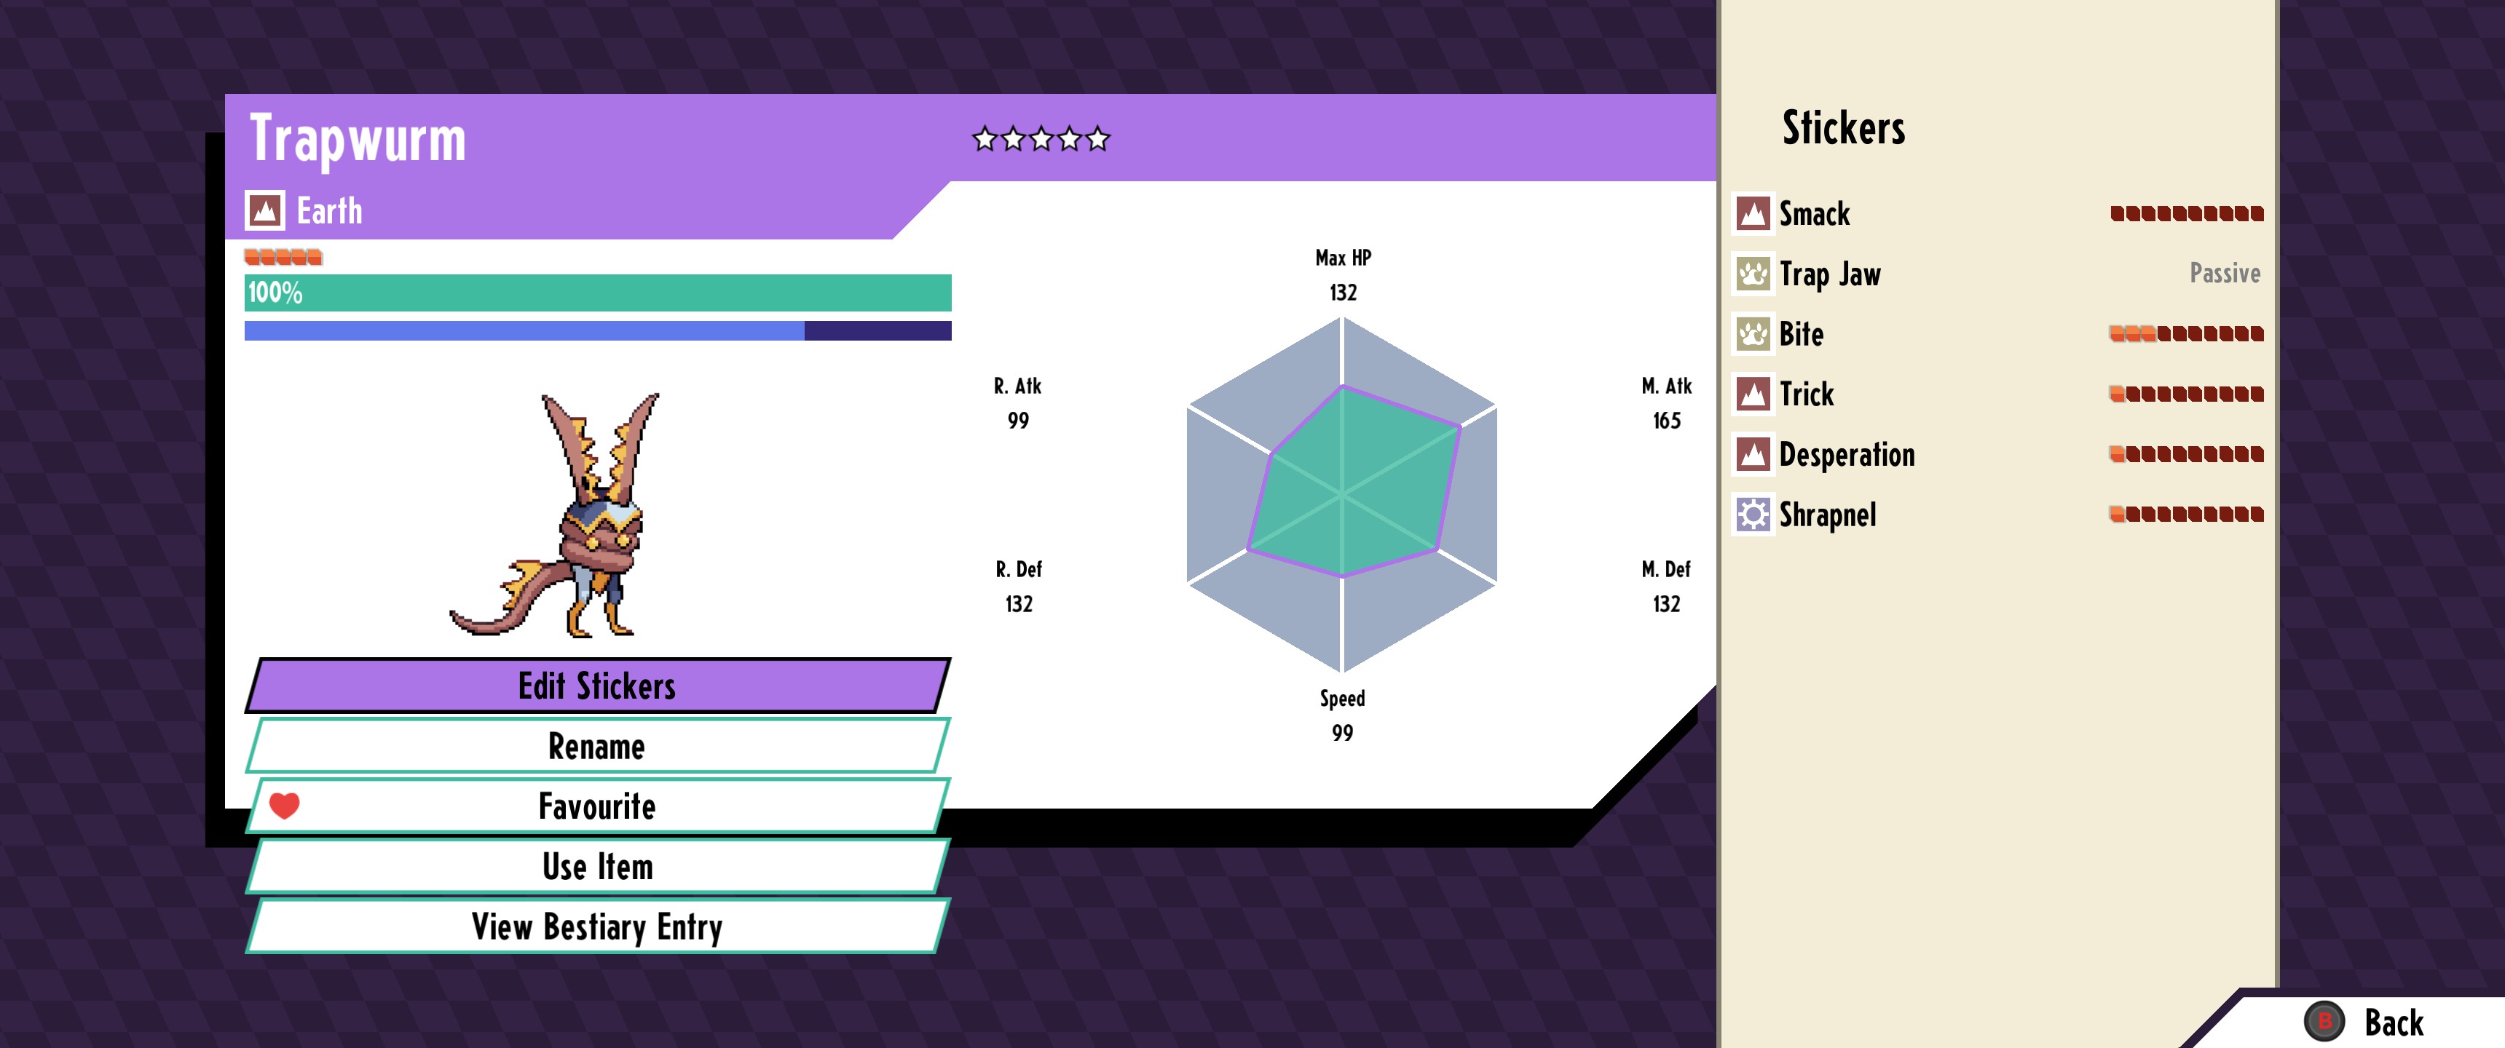Click the Earth type icon under Trapwurm name

tap(264, 210)
